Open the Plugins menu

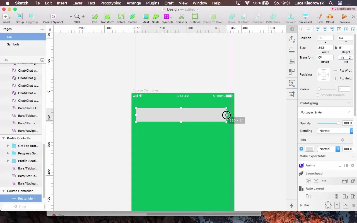click(x=153, y=3)
